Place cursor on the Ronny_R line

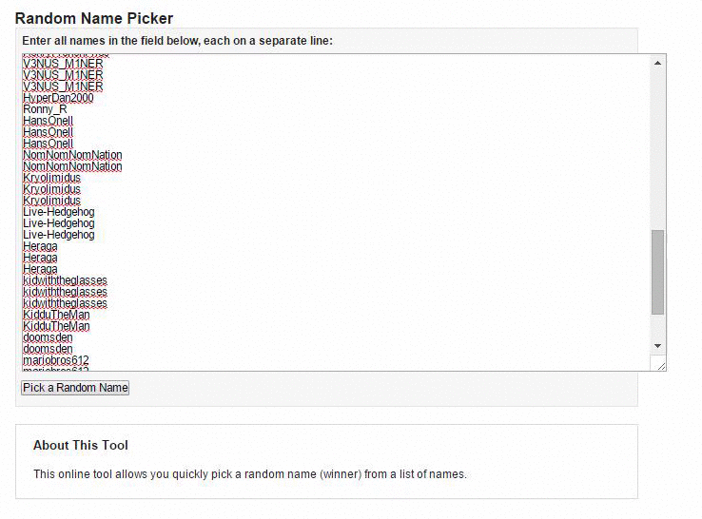point(45,109)
